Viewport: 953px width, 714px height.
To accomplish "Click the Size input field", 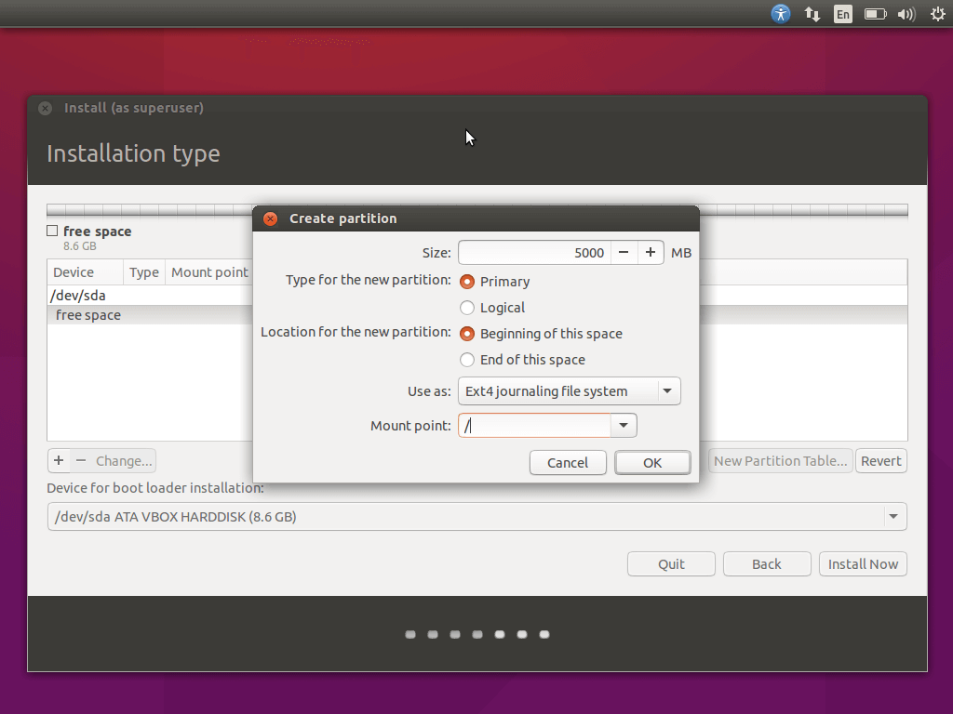I will (x=534, y=253).
